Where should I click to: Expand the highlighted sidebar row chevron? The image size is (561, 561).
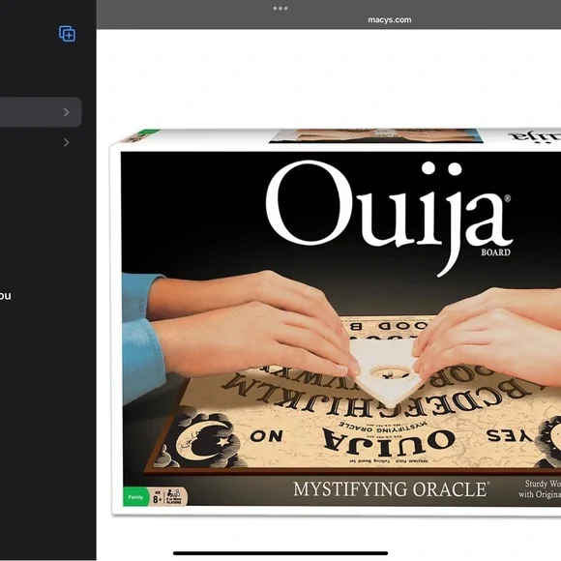pos(67,112)
